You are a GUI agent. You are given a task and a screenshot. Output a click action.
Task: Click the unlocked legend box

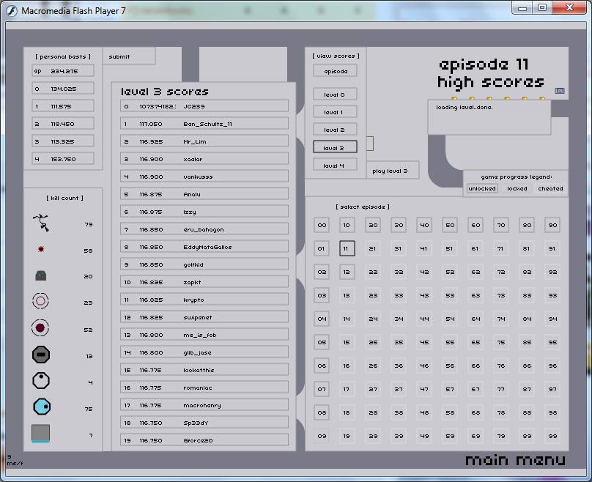click(481, 188)
